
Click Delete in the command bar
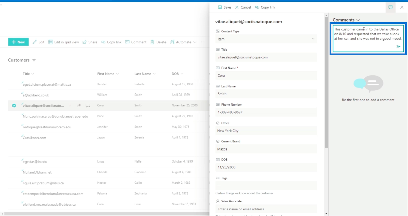click(158, 42)
